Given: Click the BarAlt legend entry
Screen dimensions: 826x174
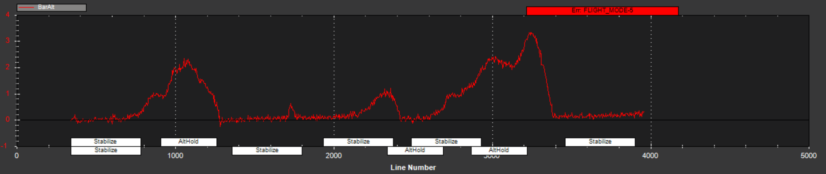Looking at the screenshot, I should [52, 8].
